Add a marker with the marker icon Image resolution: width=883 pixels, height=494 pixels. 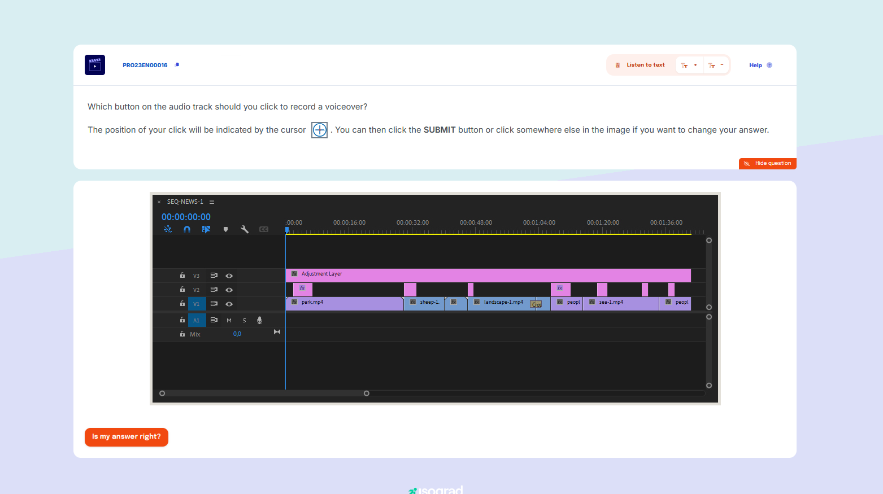pos(225,229)
